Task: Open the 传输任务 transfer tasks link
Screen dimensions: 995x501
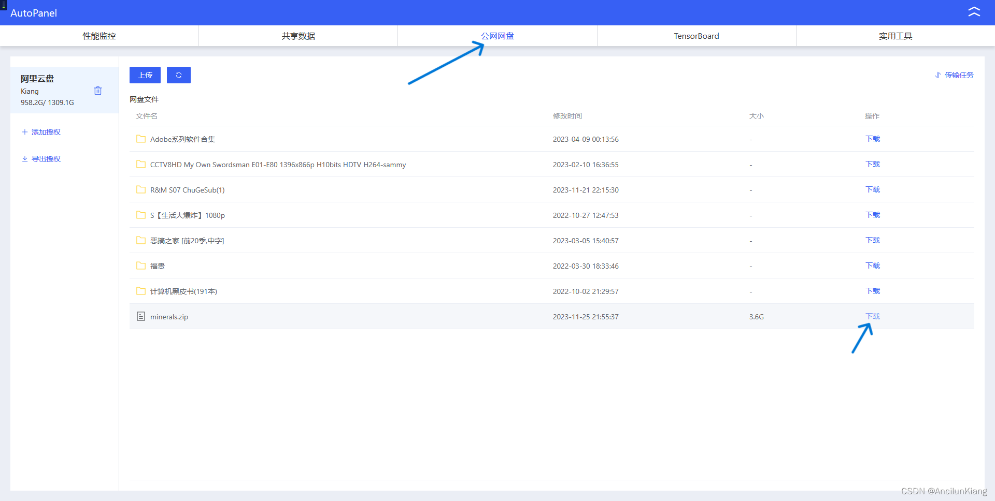Action: (959, 75)
